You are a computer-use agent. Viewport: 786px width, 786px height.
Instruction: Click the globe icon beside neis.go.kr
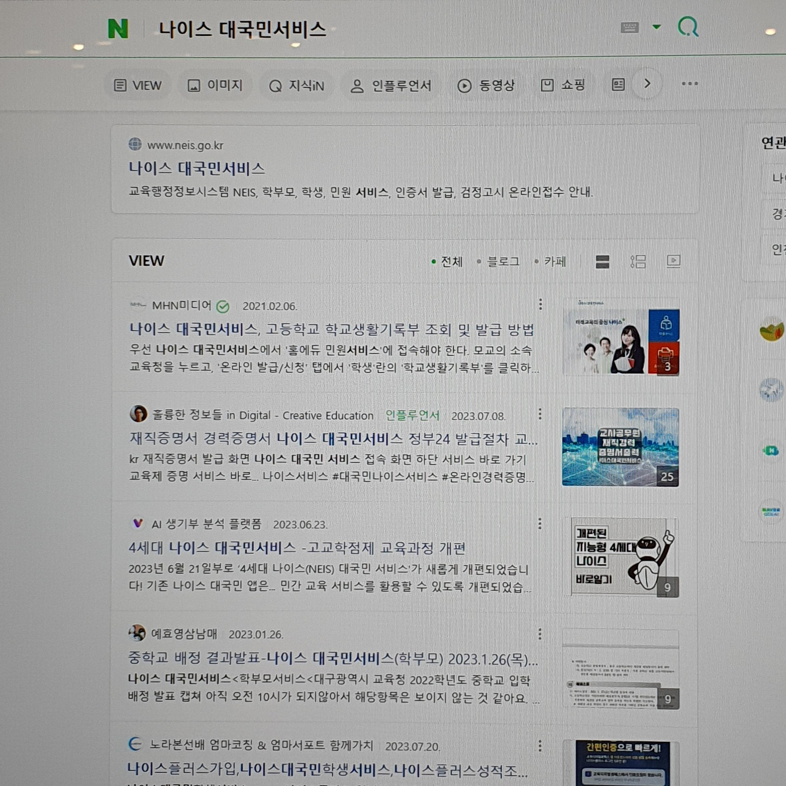tap(135, 144)
